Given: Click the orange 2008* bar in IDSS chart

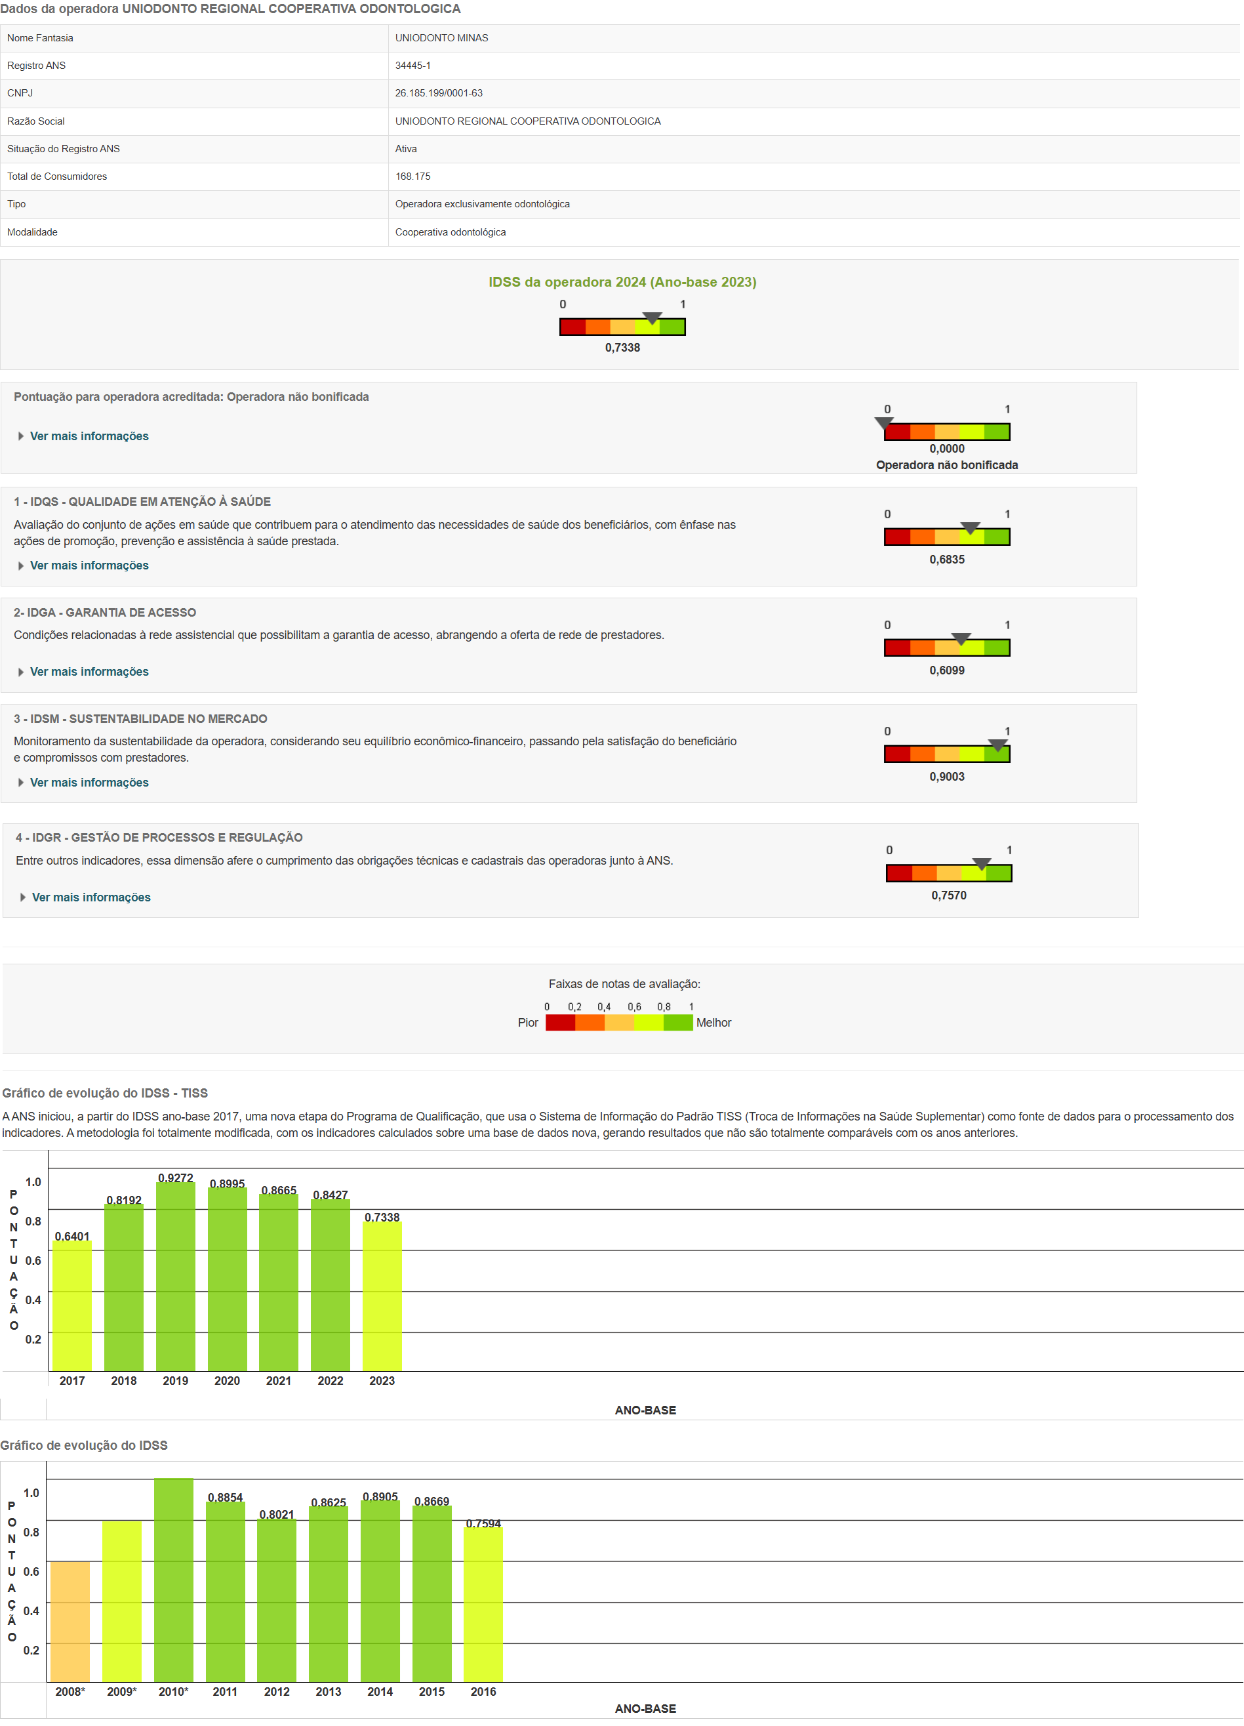Looking at the screenshot, I should coord(70,1622).
